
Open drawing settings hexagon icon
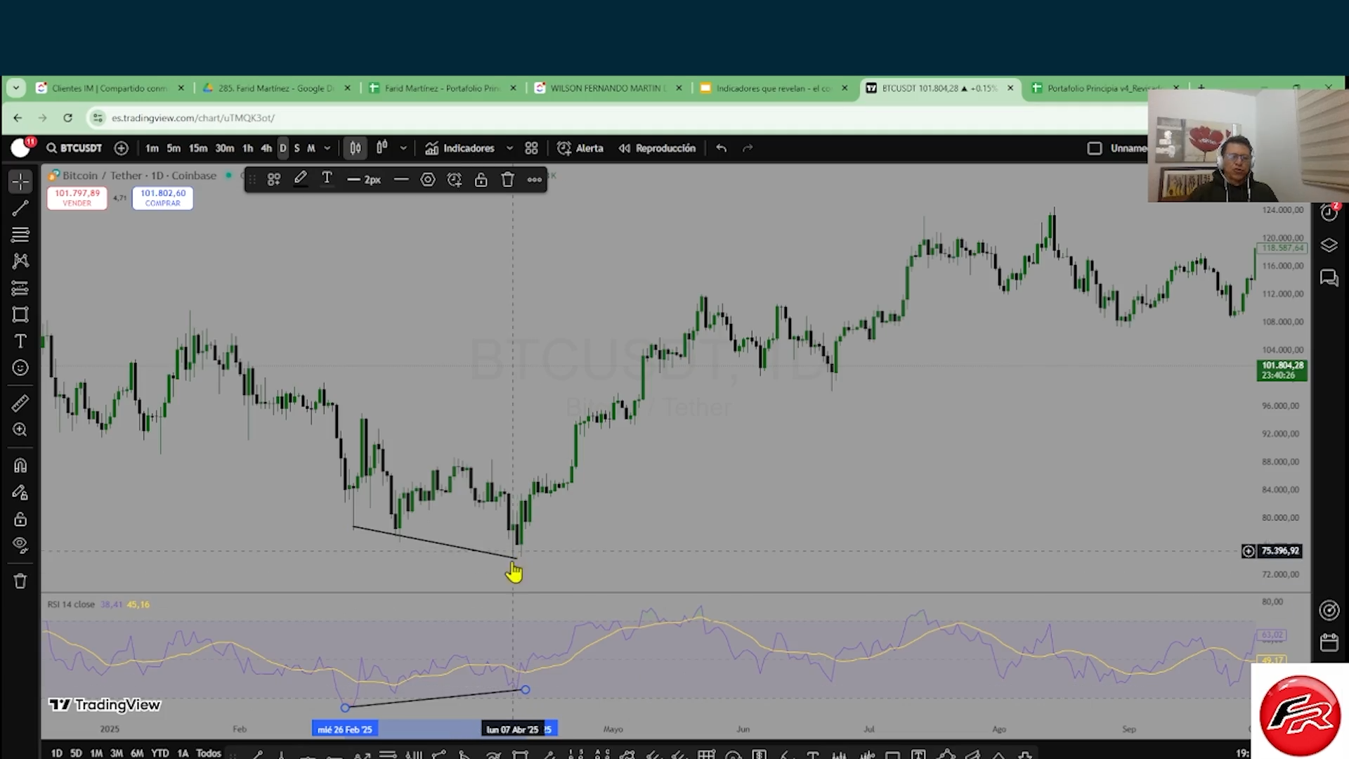click(x=428, y=180)
